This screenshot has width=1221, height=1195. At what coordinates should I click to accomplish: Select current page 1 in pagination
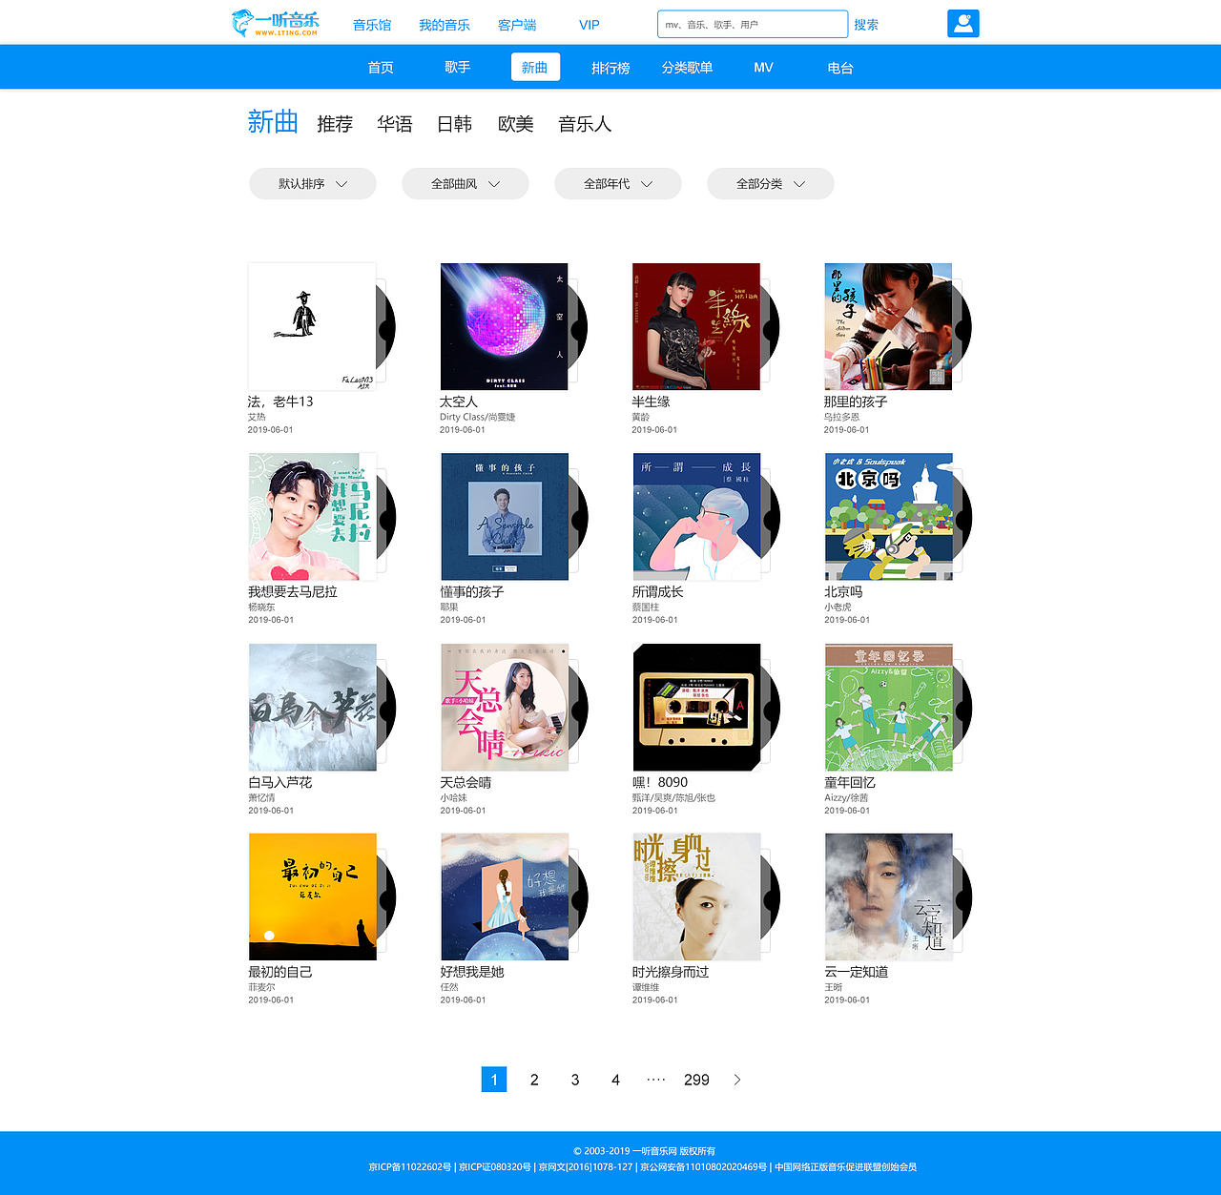point(494,1080)
